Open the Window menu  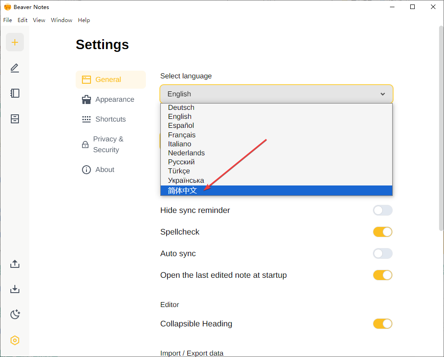pos(62,20)
